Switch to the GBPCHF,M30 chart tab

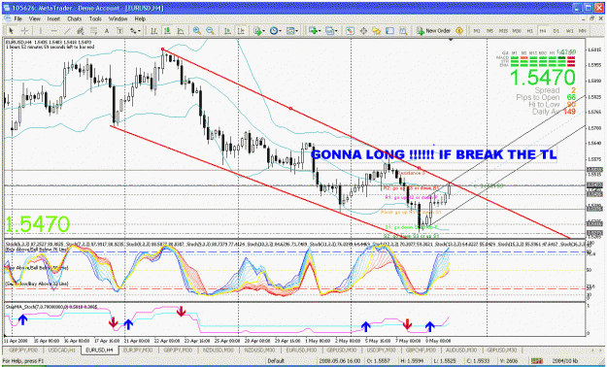(421, 350)
